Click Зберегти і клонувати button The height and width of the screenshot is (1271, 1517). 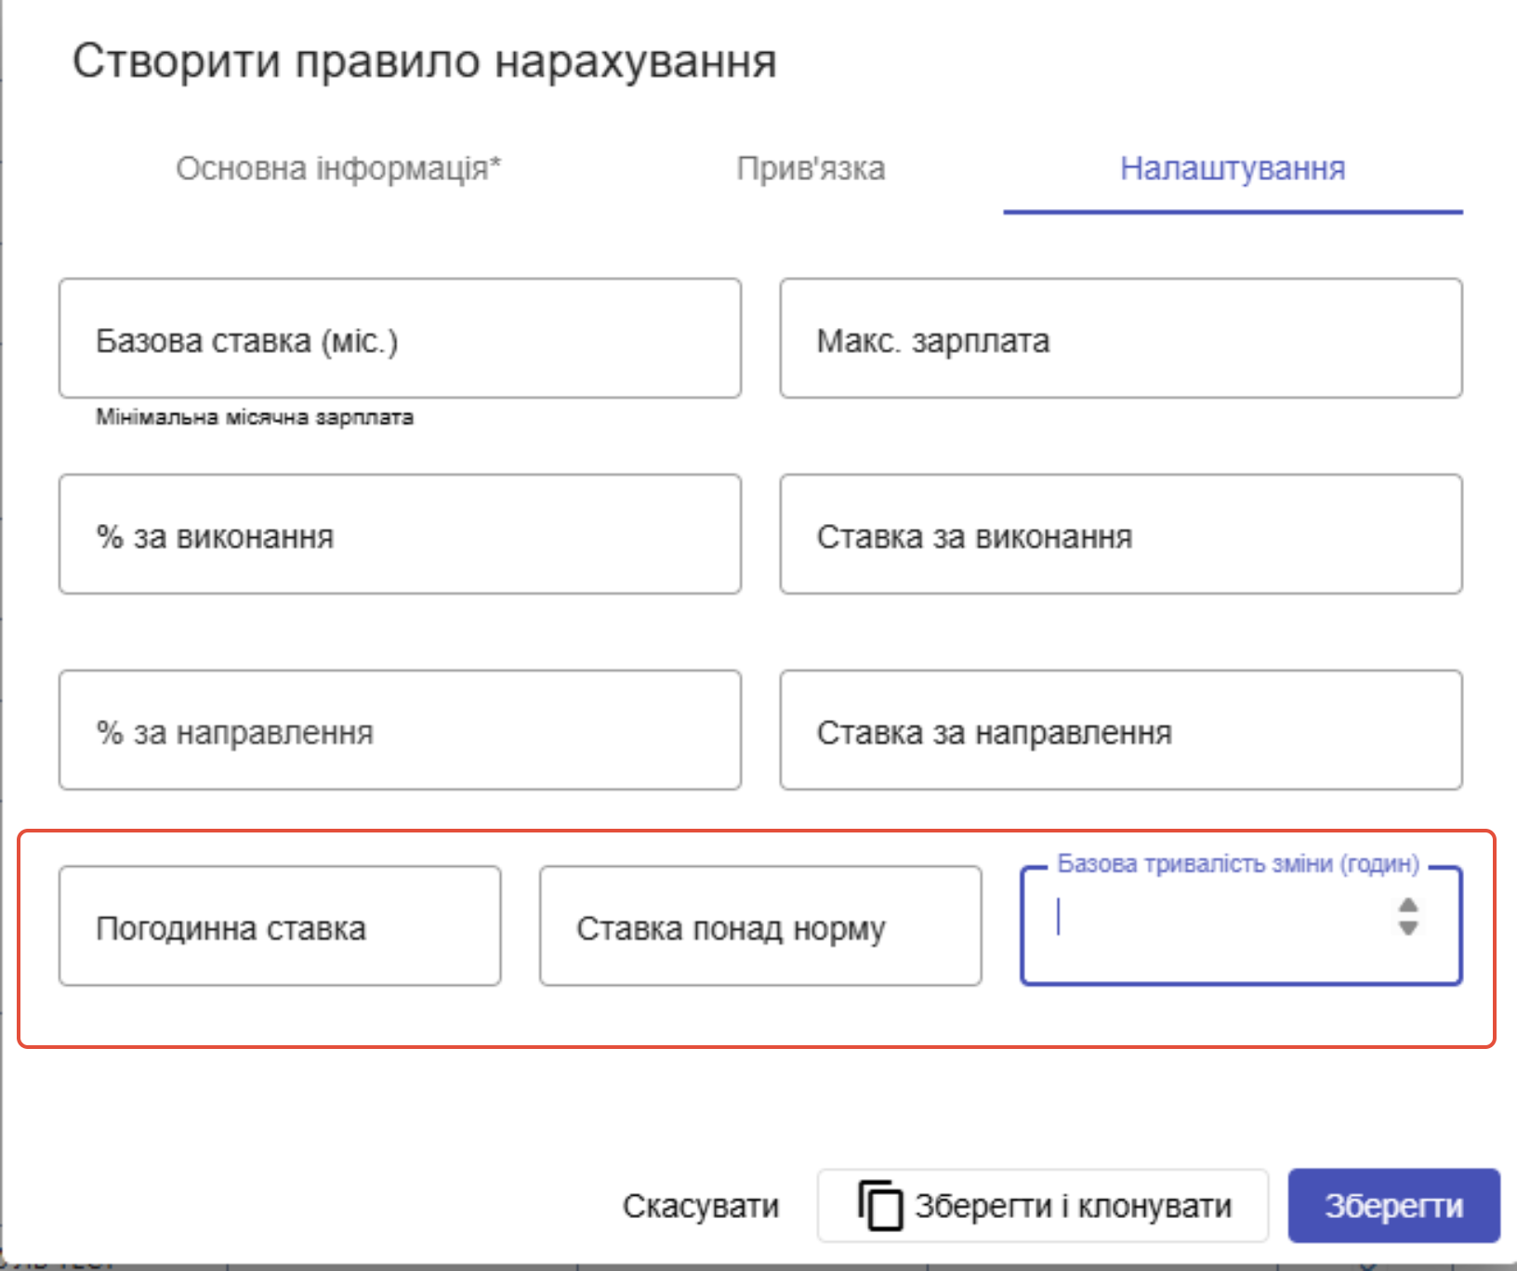point(1043,1205)
